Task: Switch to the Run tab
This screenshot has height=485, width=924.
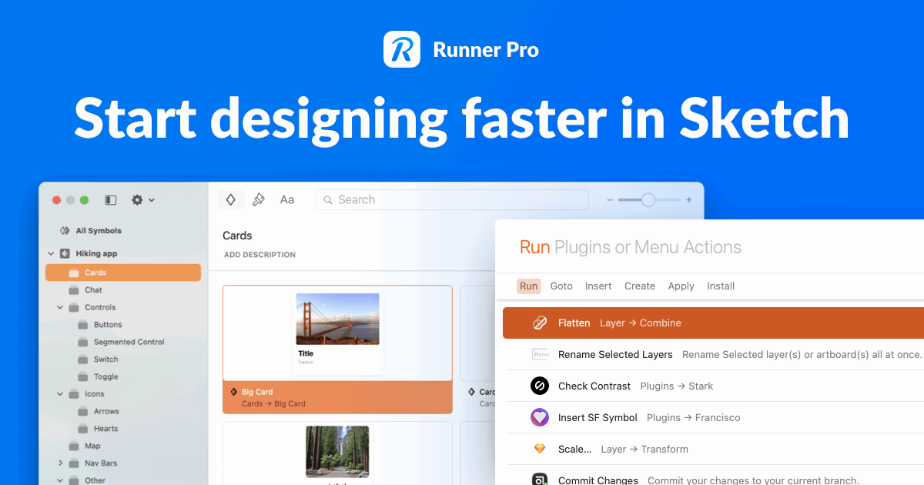Action: tap(528, 286)
